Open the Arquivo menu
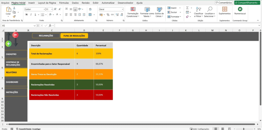This screenshot has height=130, width=262. (5, 3)
